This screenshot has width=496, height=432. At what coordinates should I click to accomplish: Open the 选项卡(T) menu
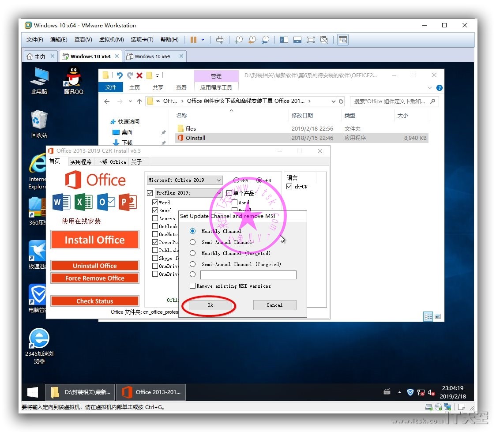click(142, 40)
